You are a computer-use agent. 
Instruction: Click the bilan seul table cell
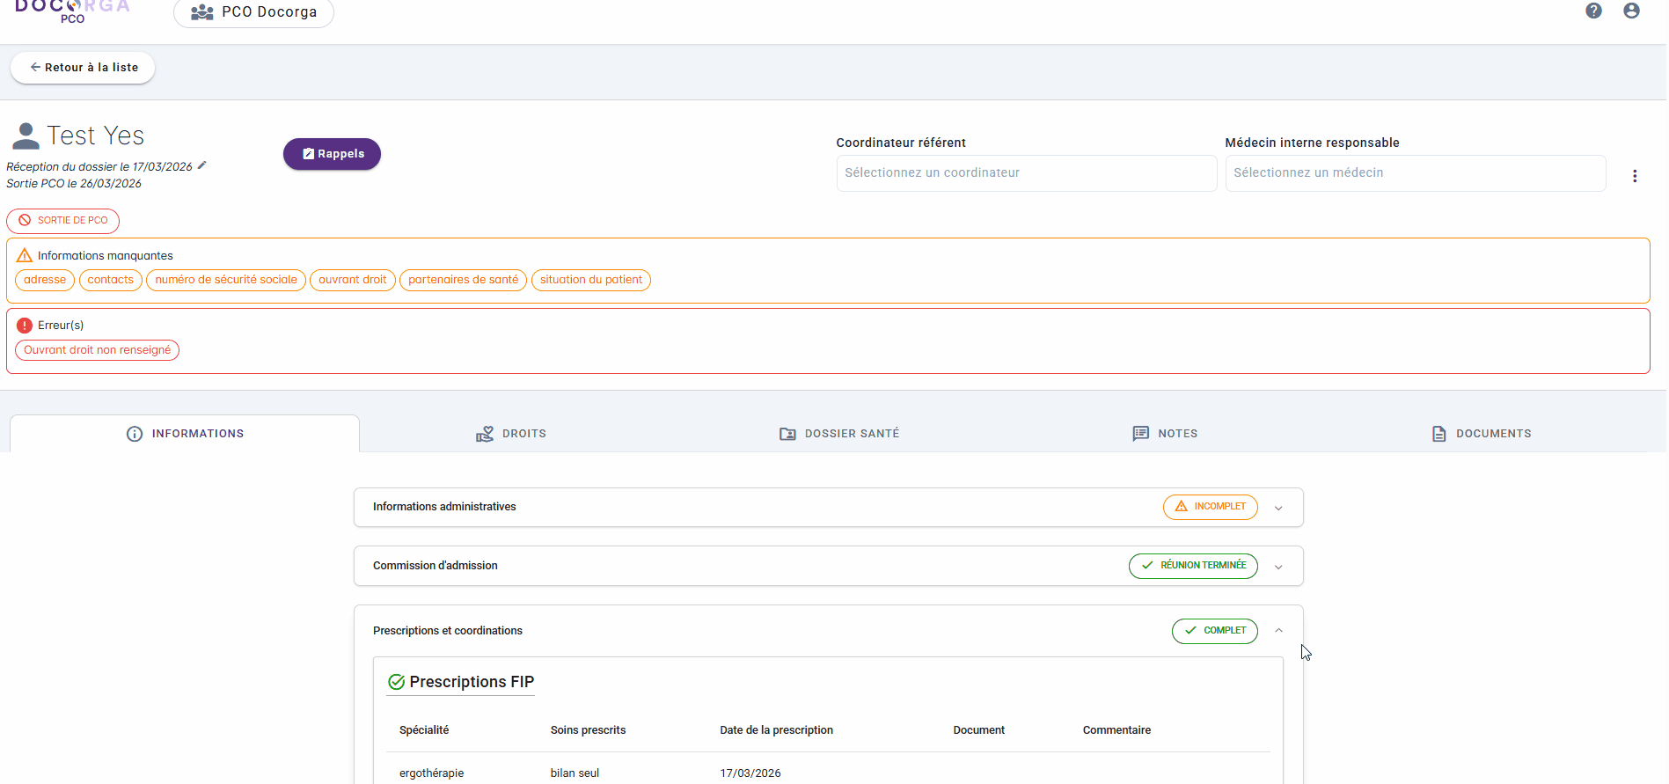pyautogui.click(x=575, y=773)
